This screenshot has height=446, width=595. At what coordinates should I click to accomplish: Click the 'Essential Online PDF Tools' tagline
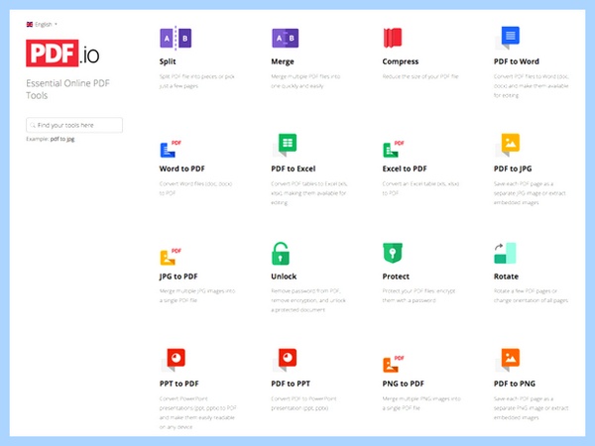click(x=67, y=89)
